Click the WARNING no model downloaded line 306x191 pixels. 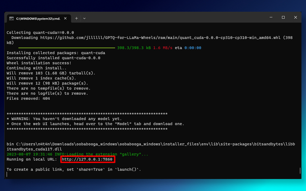pyautogui.click(x=64, y=119)
